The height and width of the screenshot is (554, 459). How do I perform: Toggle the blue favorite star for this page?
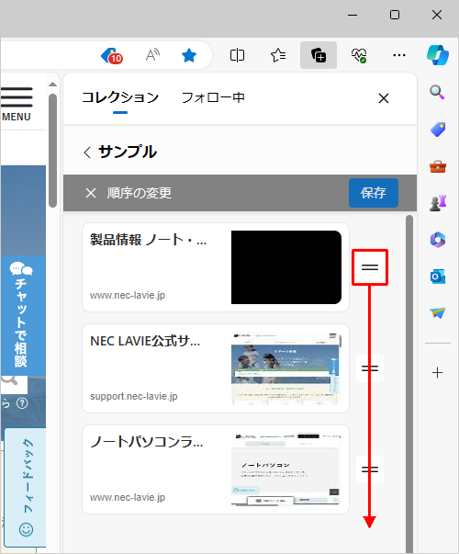pos(189,55)
